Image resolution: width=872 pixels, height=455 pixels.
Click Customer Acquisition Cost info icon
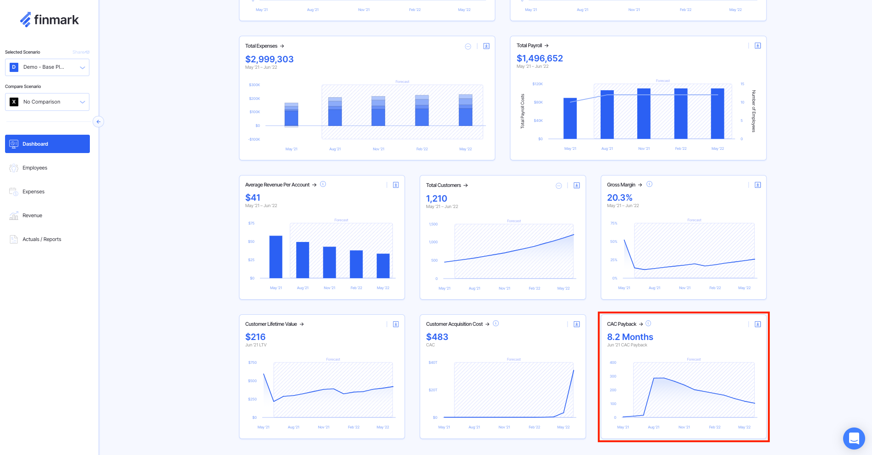tap(496, 323)
